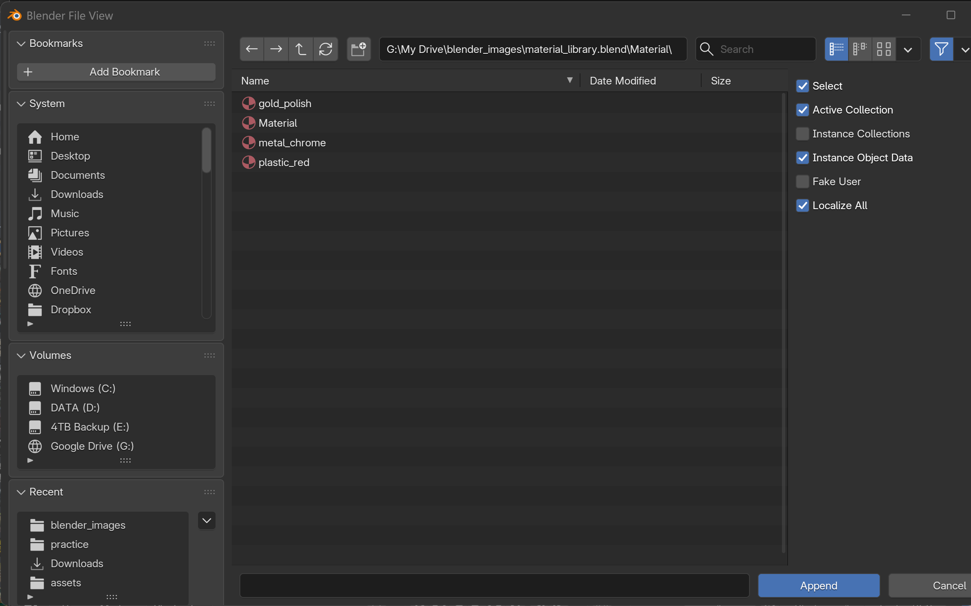Click the file name input field

[494, 586]
